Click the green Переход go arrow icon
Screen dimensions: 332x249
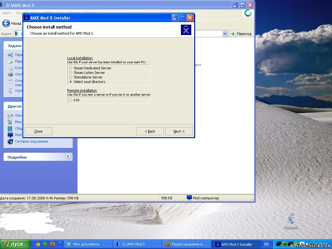[x=233, y=34]
